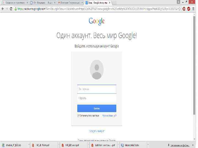This screenshot has width=198, height=148.
Task: Expand the INF_LB2 download item arrow
Action: pyautogui.click(x=88, y=144)
